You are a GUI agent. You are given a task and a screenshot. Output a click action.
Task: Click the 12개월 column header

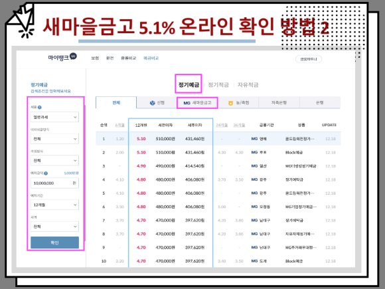[141, 125]
